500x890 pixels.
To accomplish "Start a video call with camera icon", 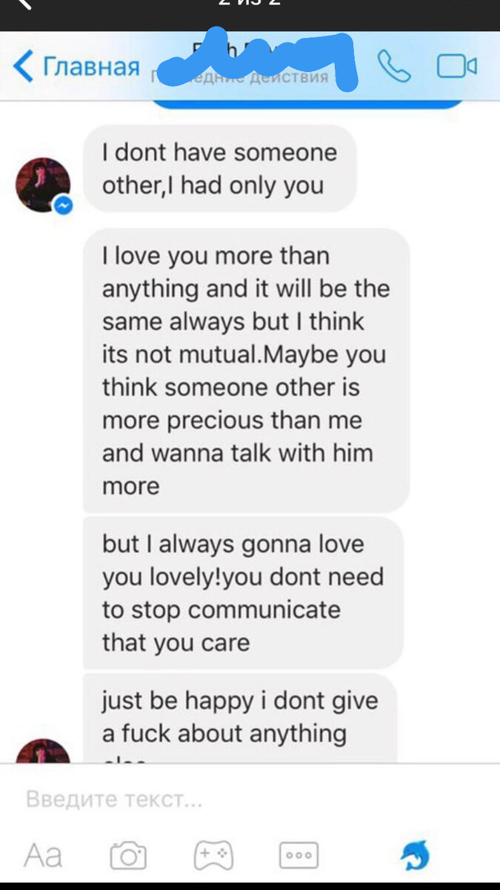I will coord(456,67).
